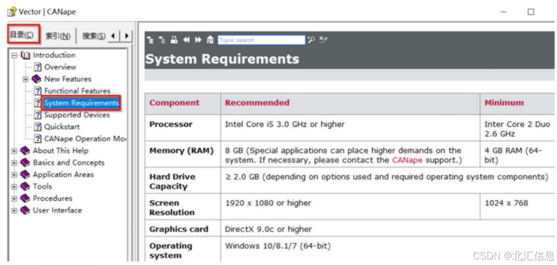This screenshot has width=557, height=265.
Task: Switch to the 搜索(S) search tab
Action: click(x=94, y=36)
